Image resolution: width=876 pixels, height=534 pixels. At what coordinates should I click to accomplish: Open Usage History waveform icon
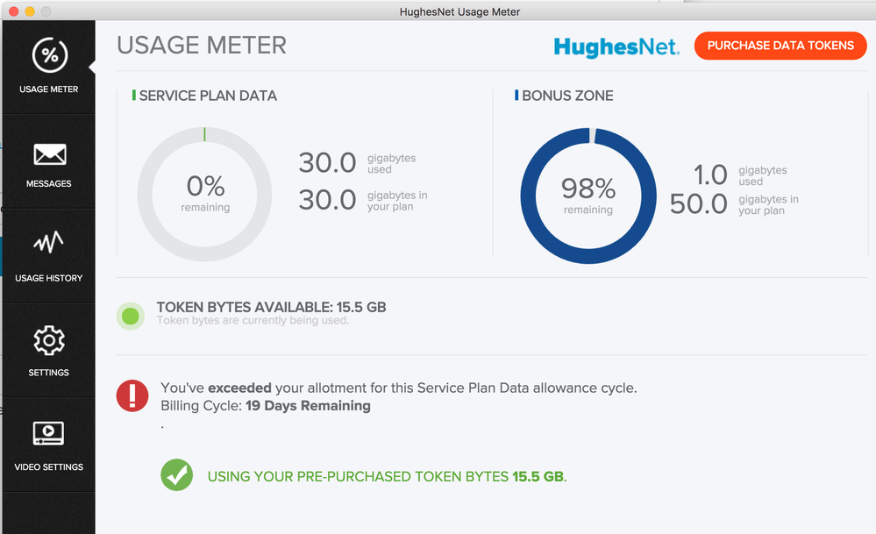(49, 243)
